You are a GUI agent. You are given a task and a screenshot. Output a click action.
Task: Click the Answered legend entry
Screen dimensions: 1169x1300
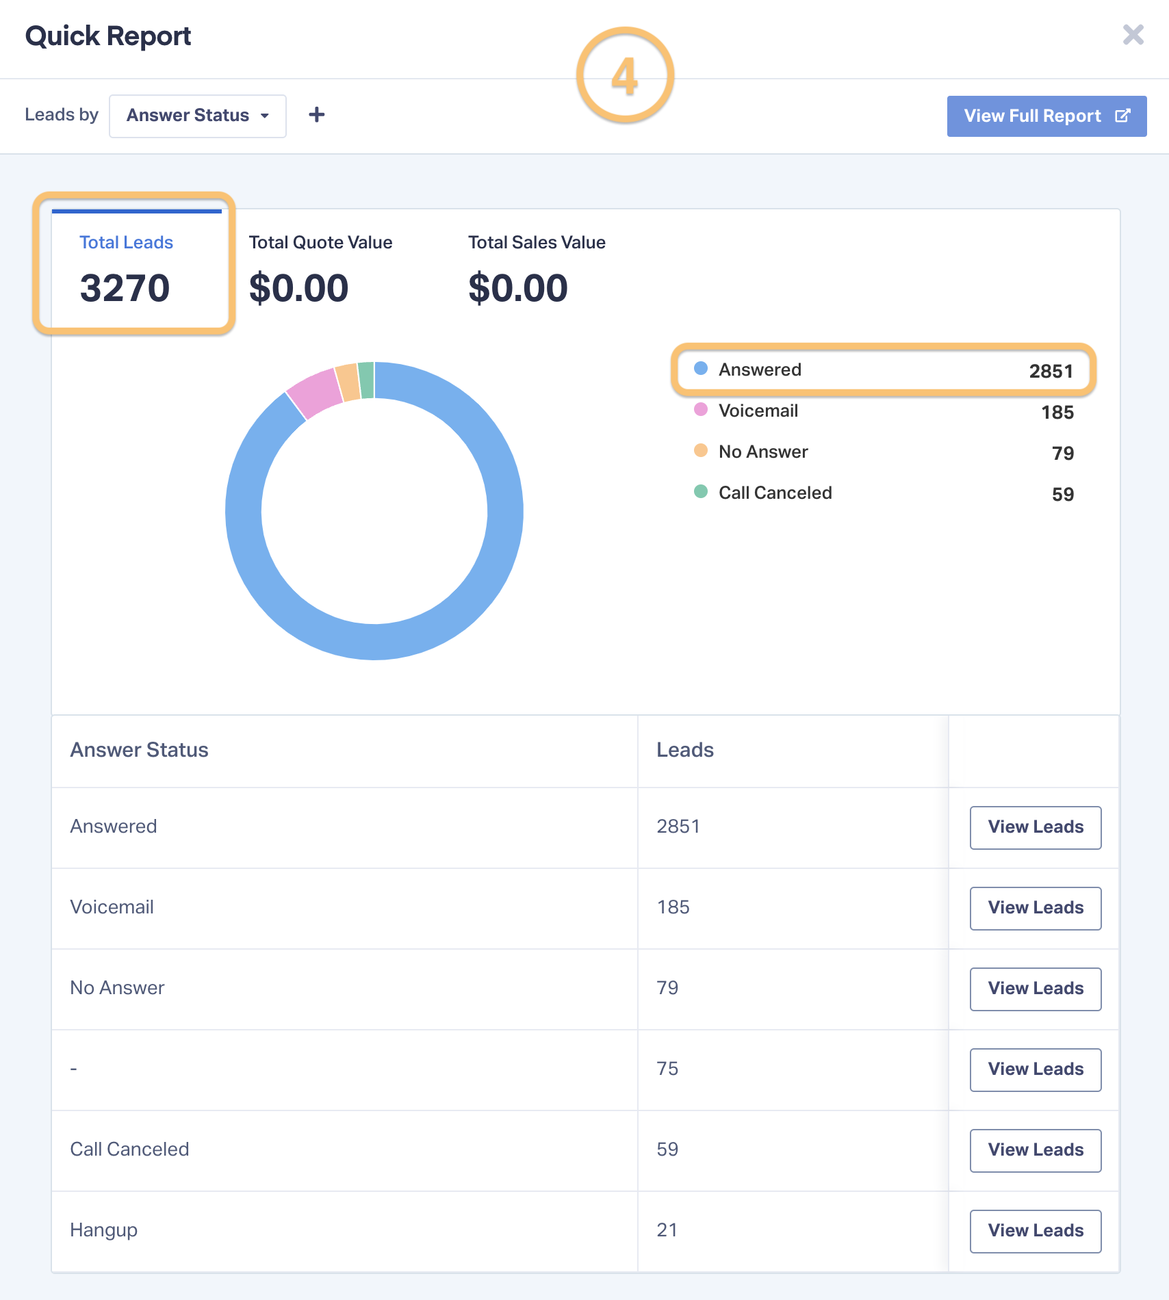pyautogui.click(x=884, y=370)
